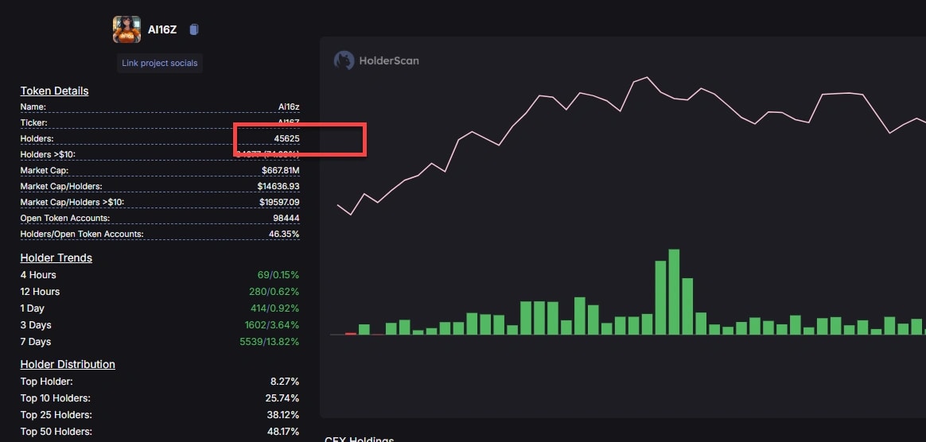This screenshot has height=442, width=926.
Task: Select the 3 Days trend value 1602/3.64%
Action: click(271, 325)
